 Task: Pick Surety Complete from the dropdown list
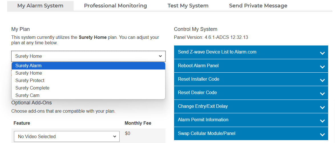click(32, 88)
